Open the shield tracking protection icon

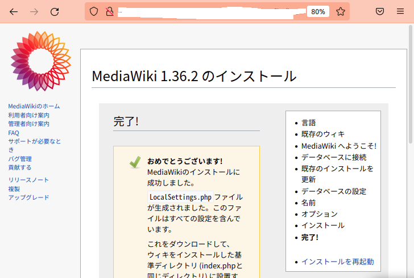[94, 11]
